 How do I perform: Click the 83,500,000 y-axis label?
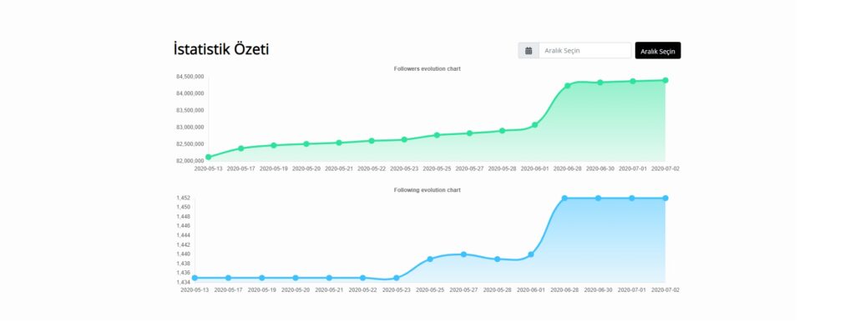[x=190, y=111]
